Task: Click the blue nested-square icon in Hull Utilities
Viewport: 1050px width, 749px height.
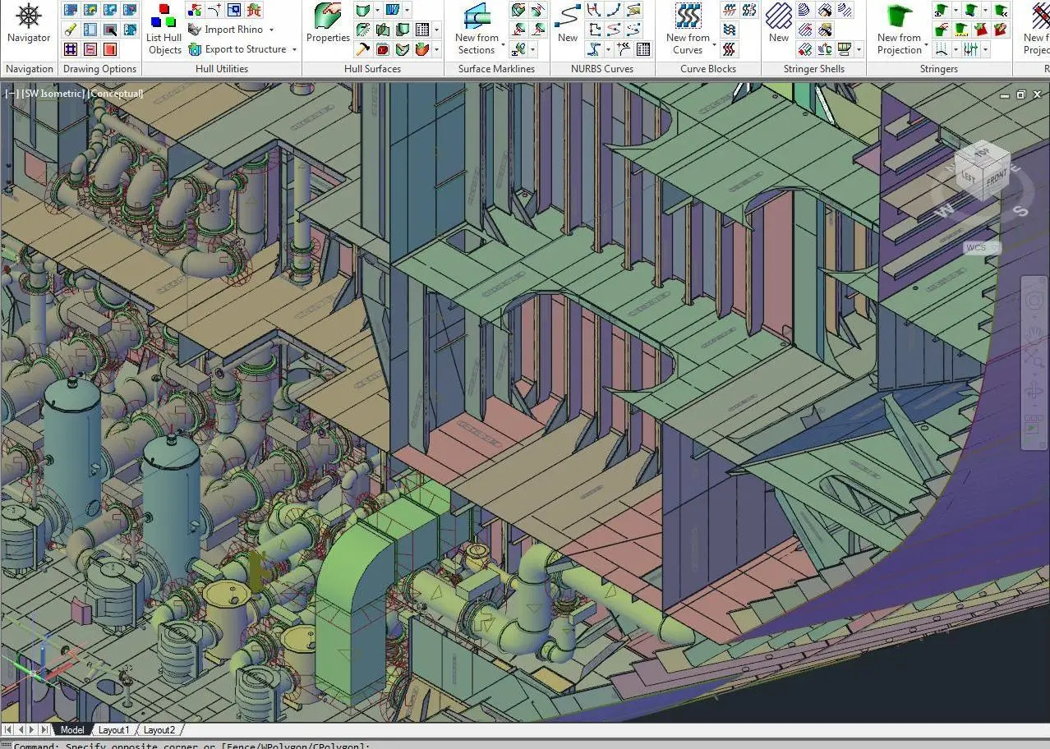Action: [234, 10]
